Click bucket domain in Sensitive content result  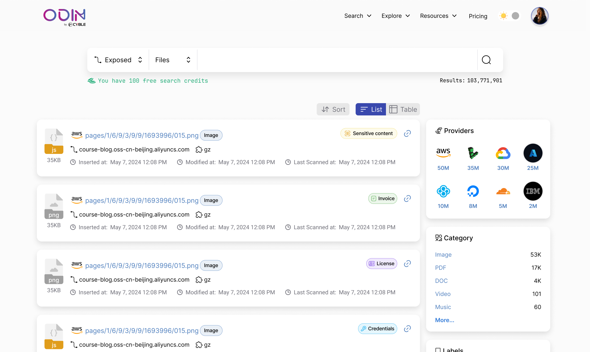point(134,150)
